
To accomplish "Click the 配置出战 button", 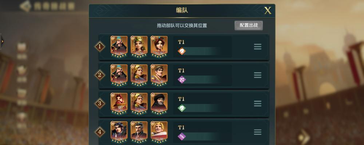I will point(249,25).
